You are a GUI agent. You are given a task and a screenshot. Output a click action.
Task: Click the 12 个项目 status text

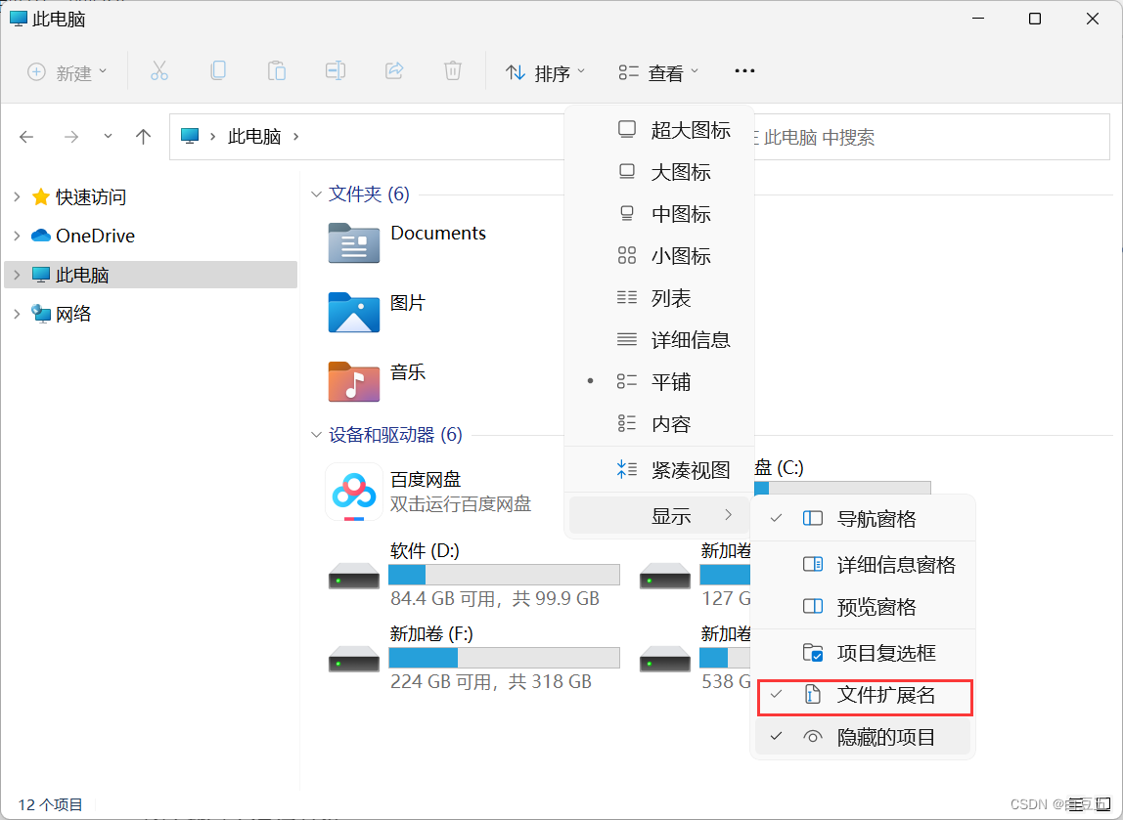[50, 805]
